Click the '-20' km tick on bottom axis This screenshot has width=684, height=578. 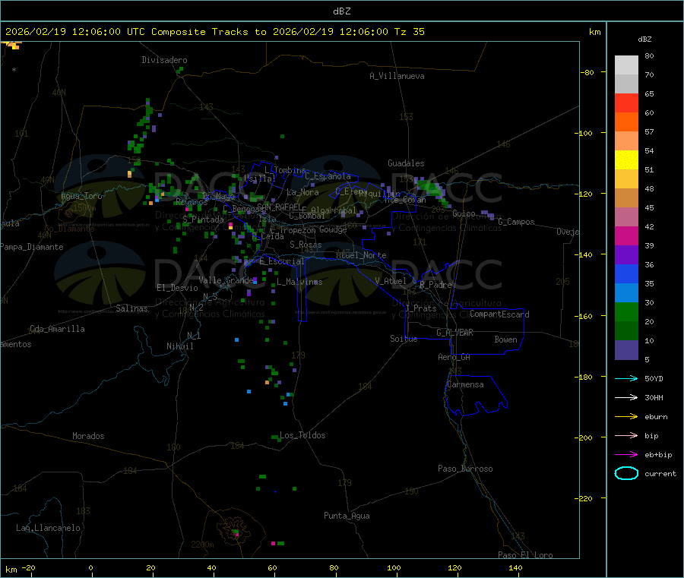28,567
